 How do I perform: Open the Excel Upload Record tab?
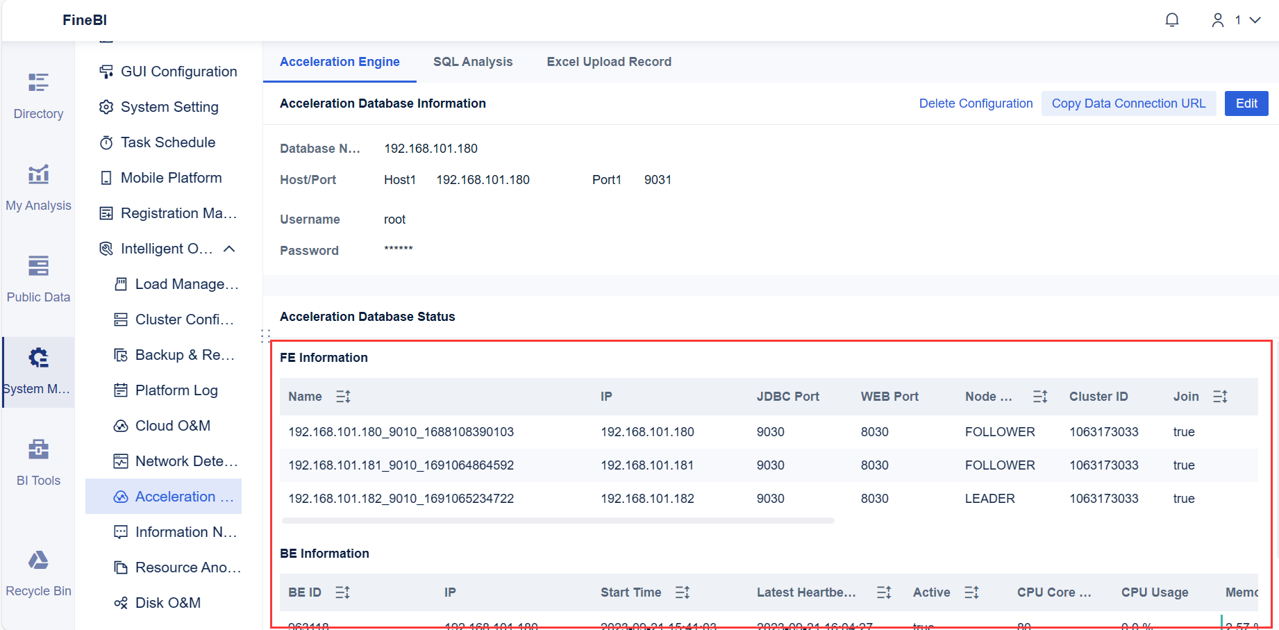[x=609, y=62]
